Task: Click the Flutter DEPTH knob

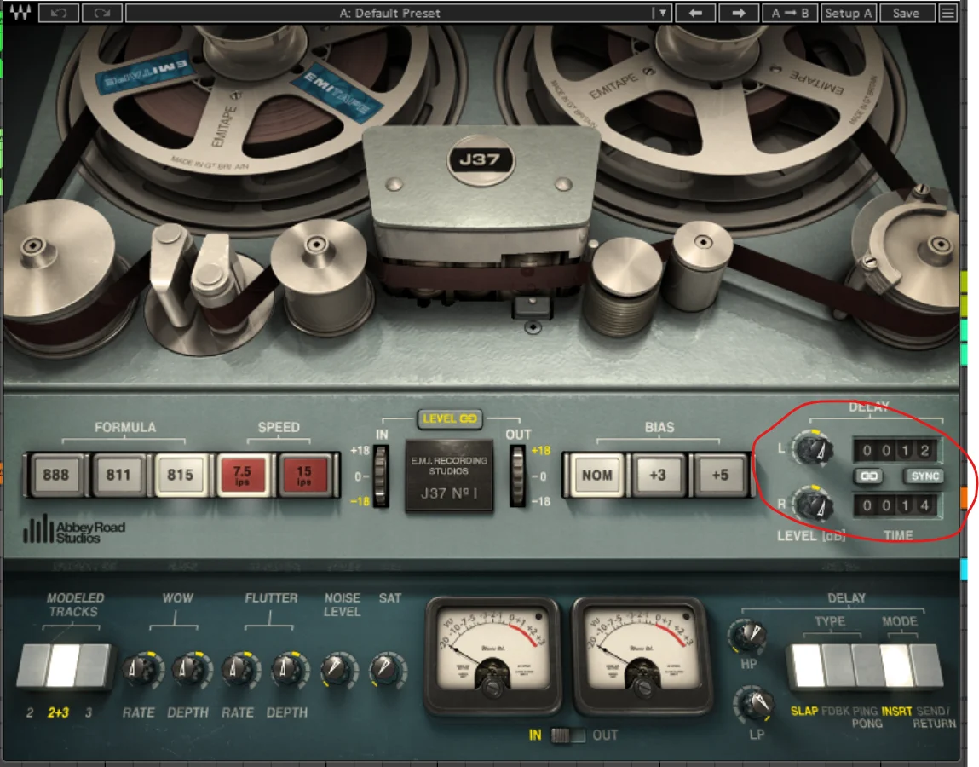Action: (x=287, y=670)
